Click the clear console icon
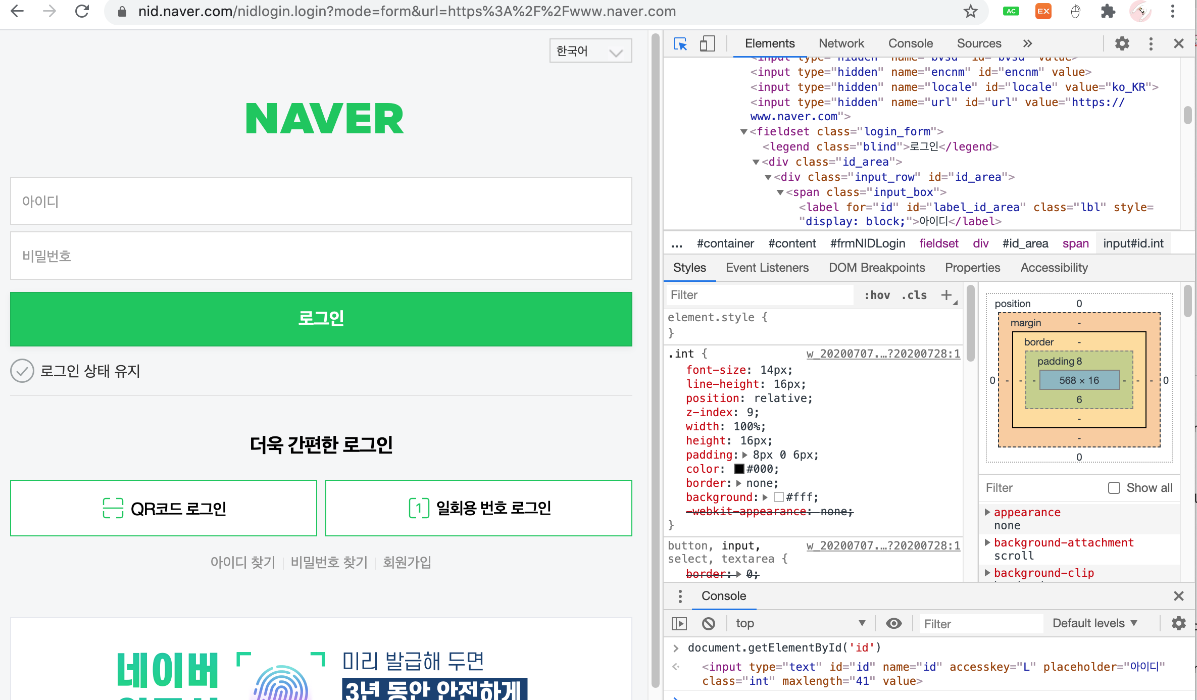The height and width of the screenshot is (700, 1197). (709, 624)
